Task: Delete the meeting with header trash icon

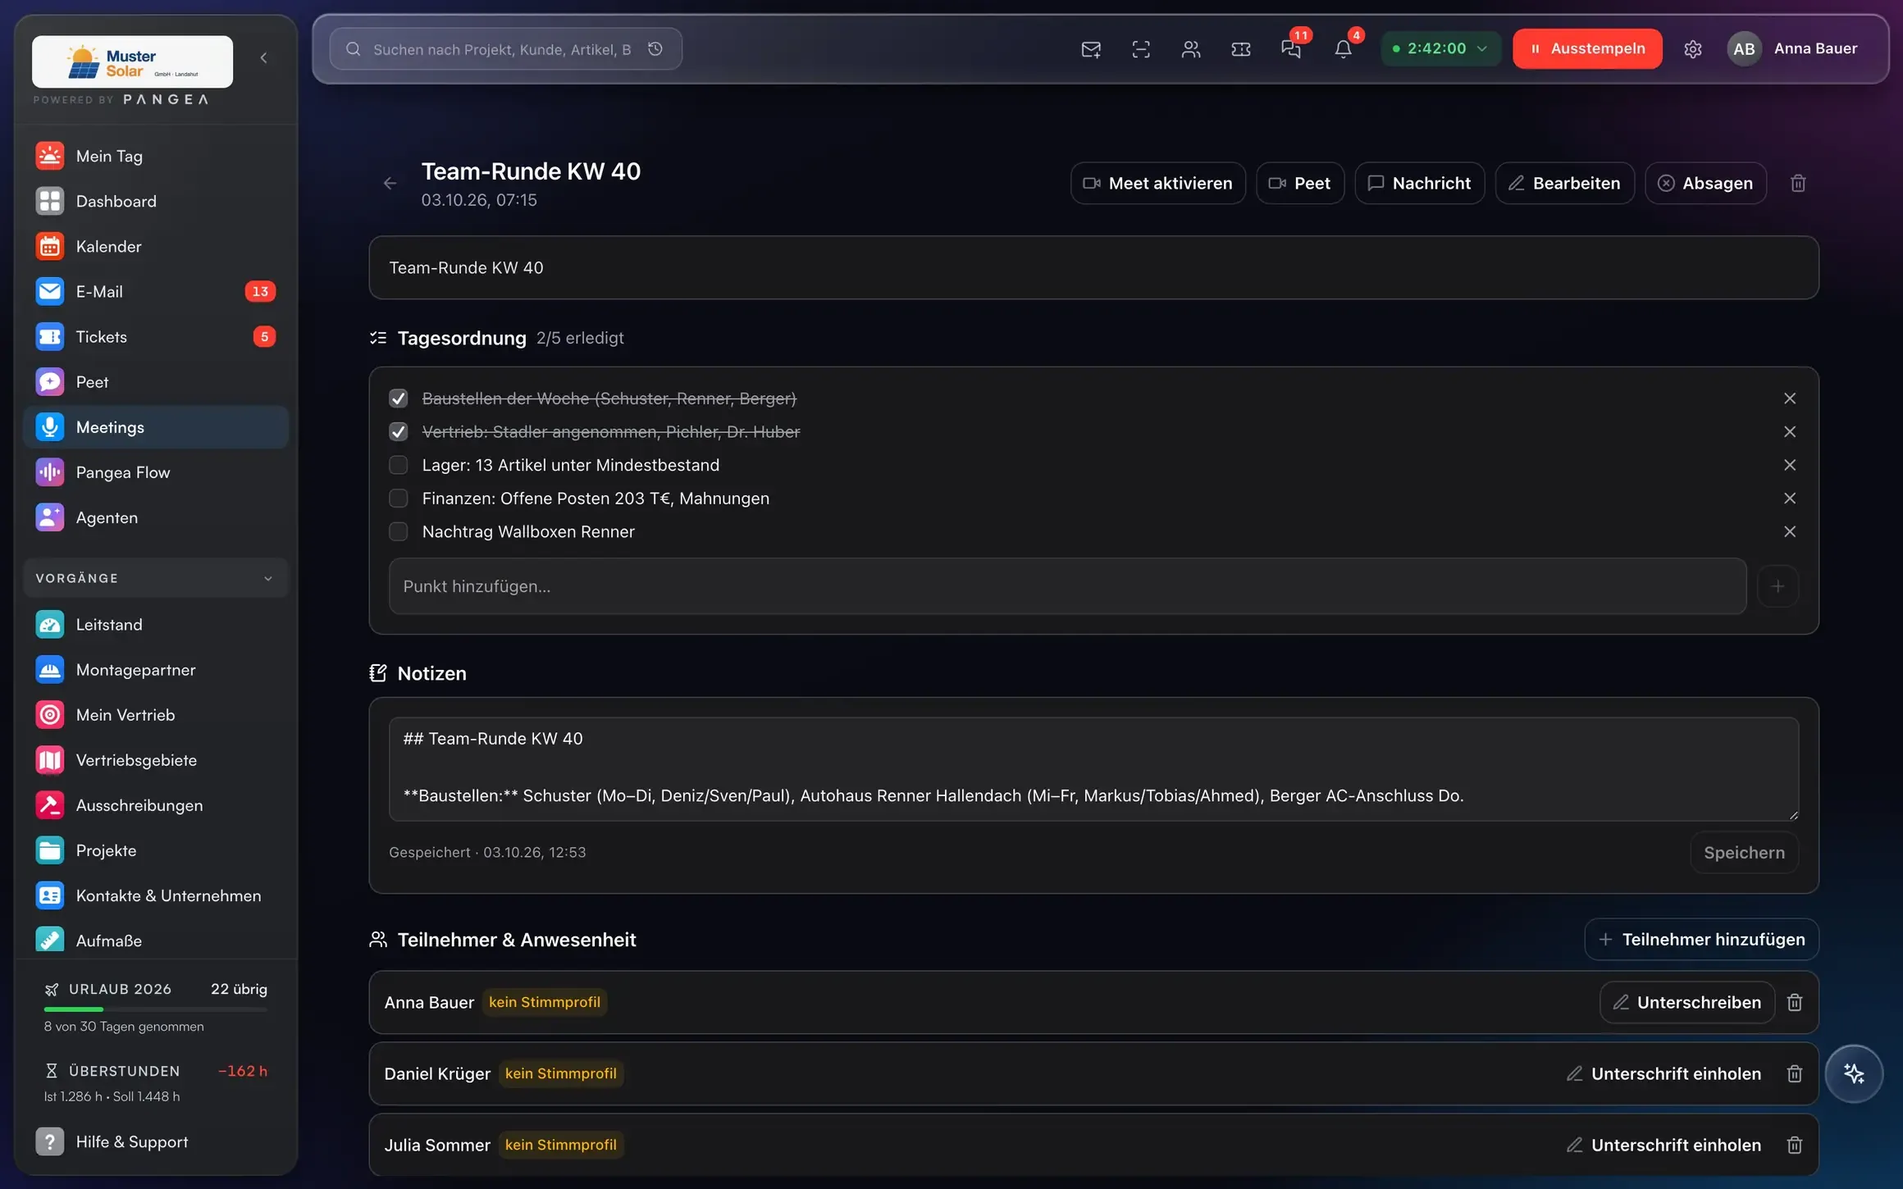Action: coord(1798,184)
